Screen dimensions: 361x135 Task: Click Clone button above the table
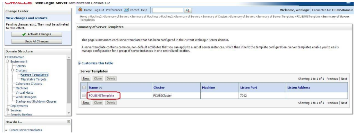click(x=98, y=79)
